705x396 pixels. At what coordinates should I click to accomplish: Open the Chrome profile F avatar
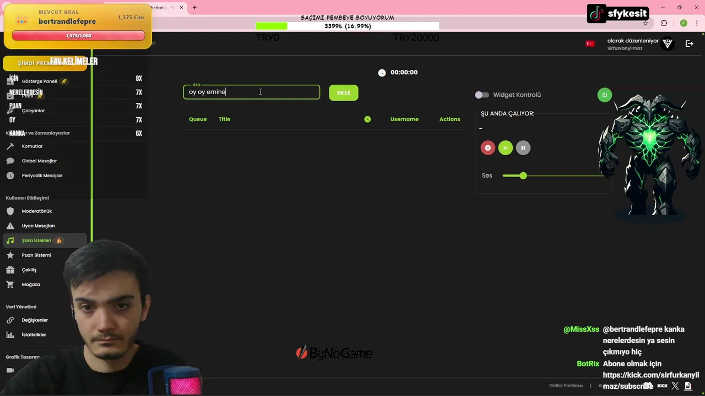[x=684, y=23]
